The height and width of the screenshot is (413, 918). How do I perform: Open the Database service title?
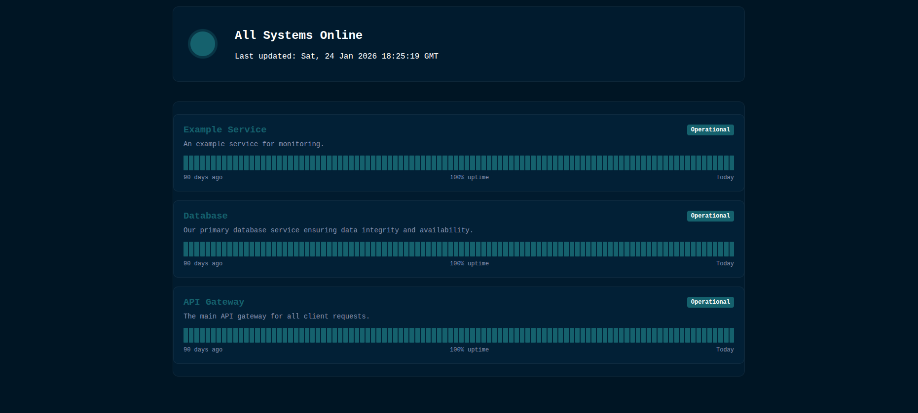pyautogui.click(x=205, y=216)
